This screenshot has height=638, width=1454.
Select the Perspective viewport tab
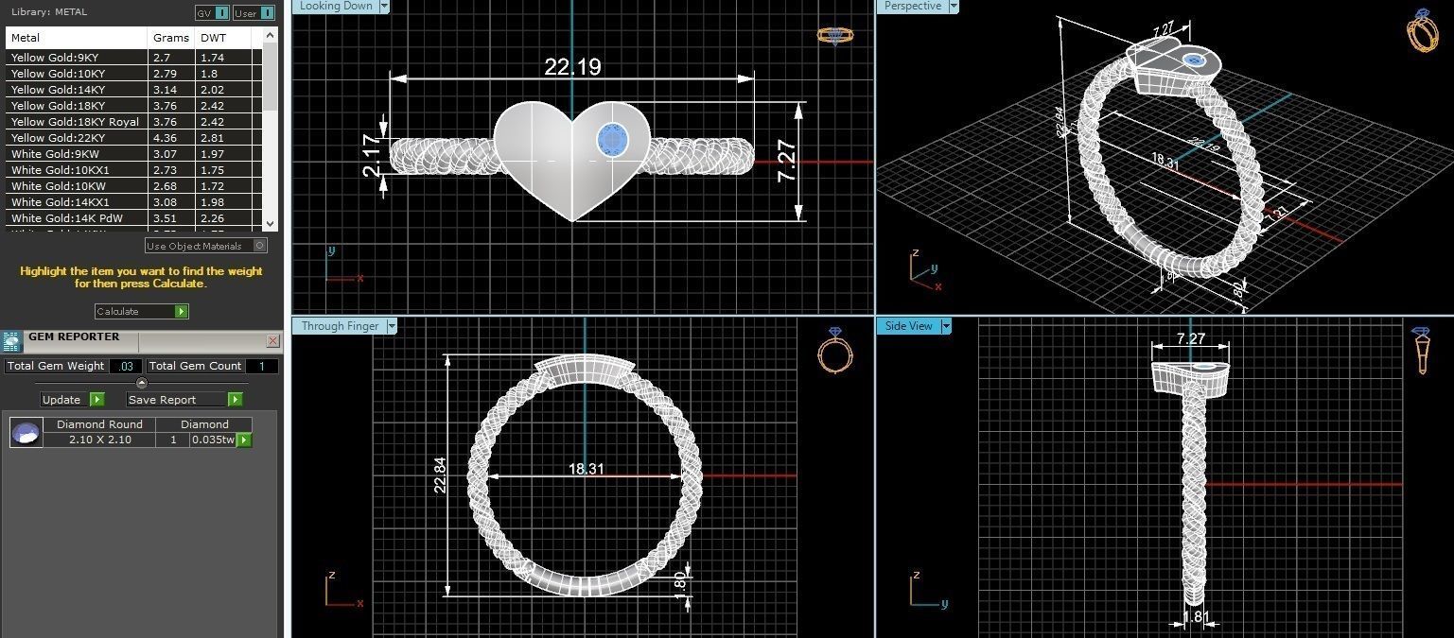coord(913,6)
